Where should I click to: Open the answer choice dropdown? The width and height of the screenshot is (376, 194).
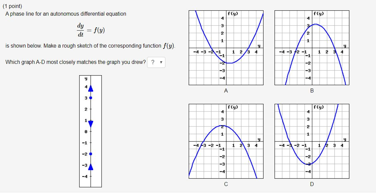[156, 63]
